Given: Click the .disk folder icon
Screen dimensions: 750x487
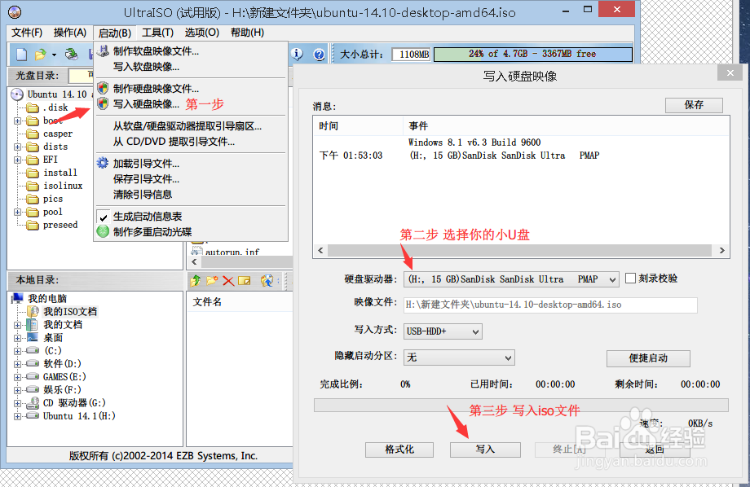Looking at the screenshot, I should pos(33,107).
